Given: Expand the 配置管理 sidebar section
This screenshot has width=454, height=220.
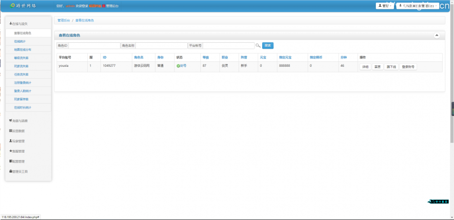Looking at the screenshot, I should point(17,161).
